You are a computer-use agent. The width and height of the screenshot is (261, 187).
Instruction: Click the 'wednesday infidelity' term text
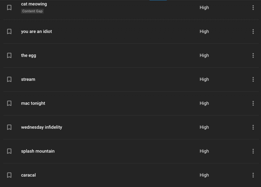coord(41,127)
